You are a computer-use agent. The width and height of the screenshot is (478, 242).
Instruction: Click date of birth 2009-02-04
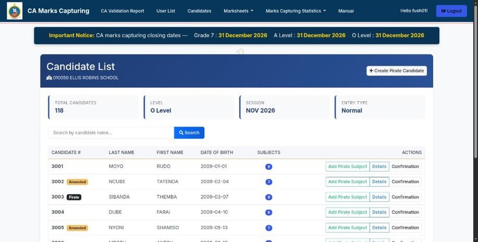pos(214,182)
